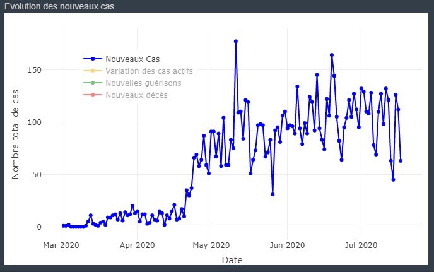Viewport: 434px width, 272px height.
Task: Click the y-axis value 0
Action: point(39,227)
